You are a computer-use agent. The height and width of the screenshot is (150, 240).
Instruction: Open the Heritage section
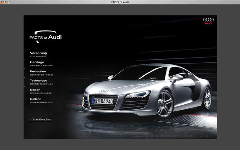point(37,62)
